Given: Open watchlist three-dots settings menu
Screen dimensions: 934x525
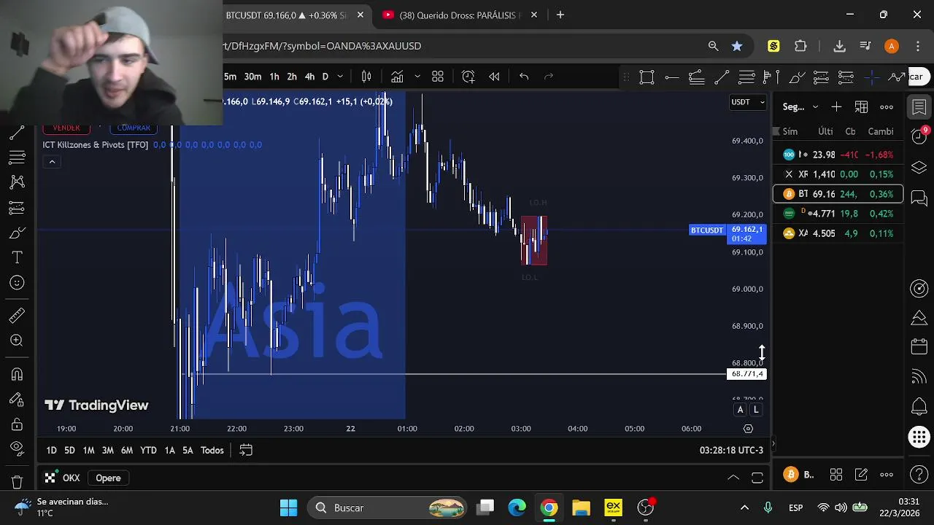Looking at the screenshot, I should point(887,107).
